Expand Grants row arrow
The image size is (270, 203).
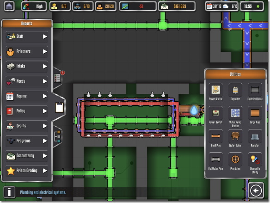tap(45, 126)
